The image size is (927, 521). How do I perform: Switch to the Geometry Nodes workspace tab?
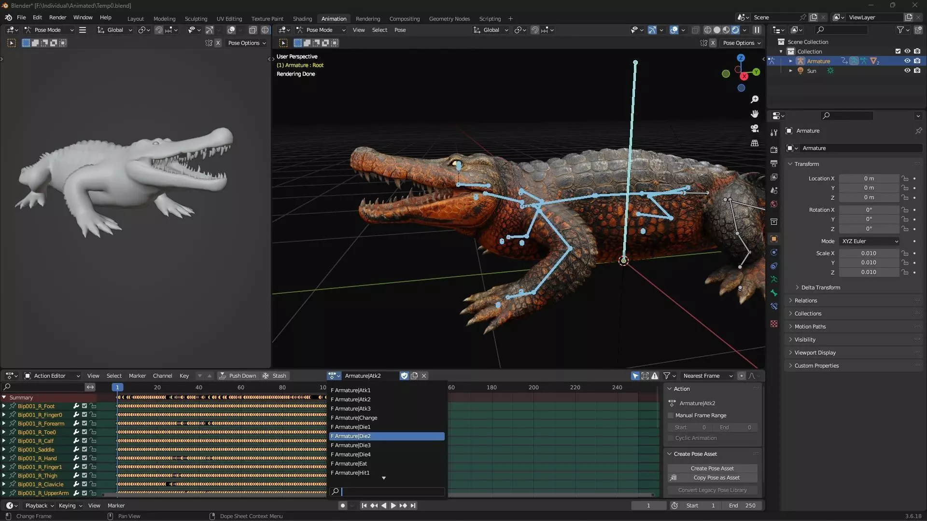pos(449,19)
